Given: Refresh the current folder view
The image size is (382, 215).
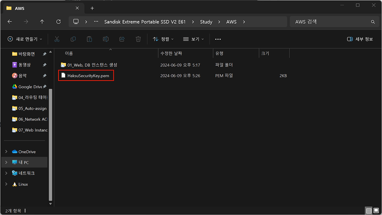Looking at the screenshot, I should point(58,22).
